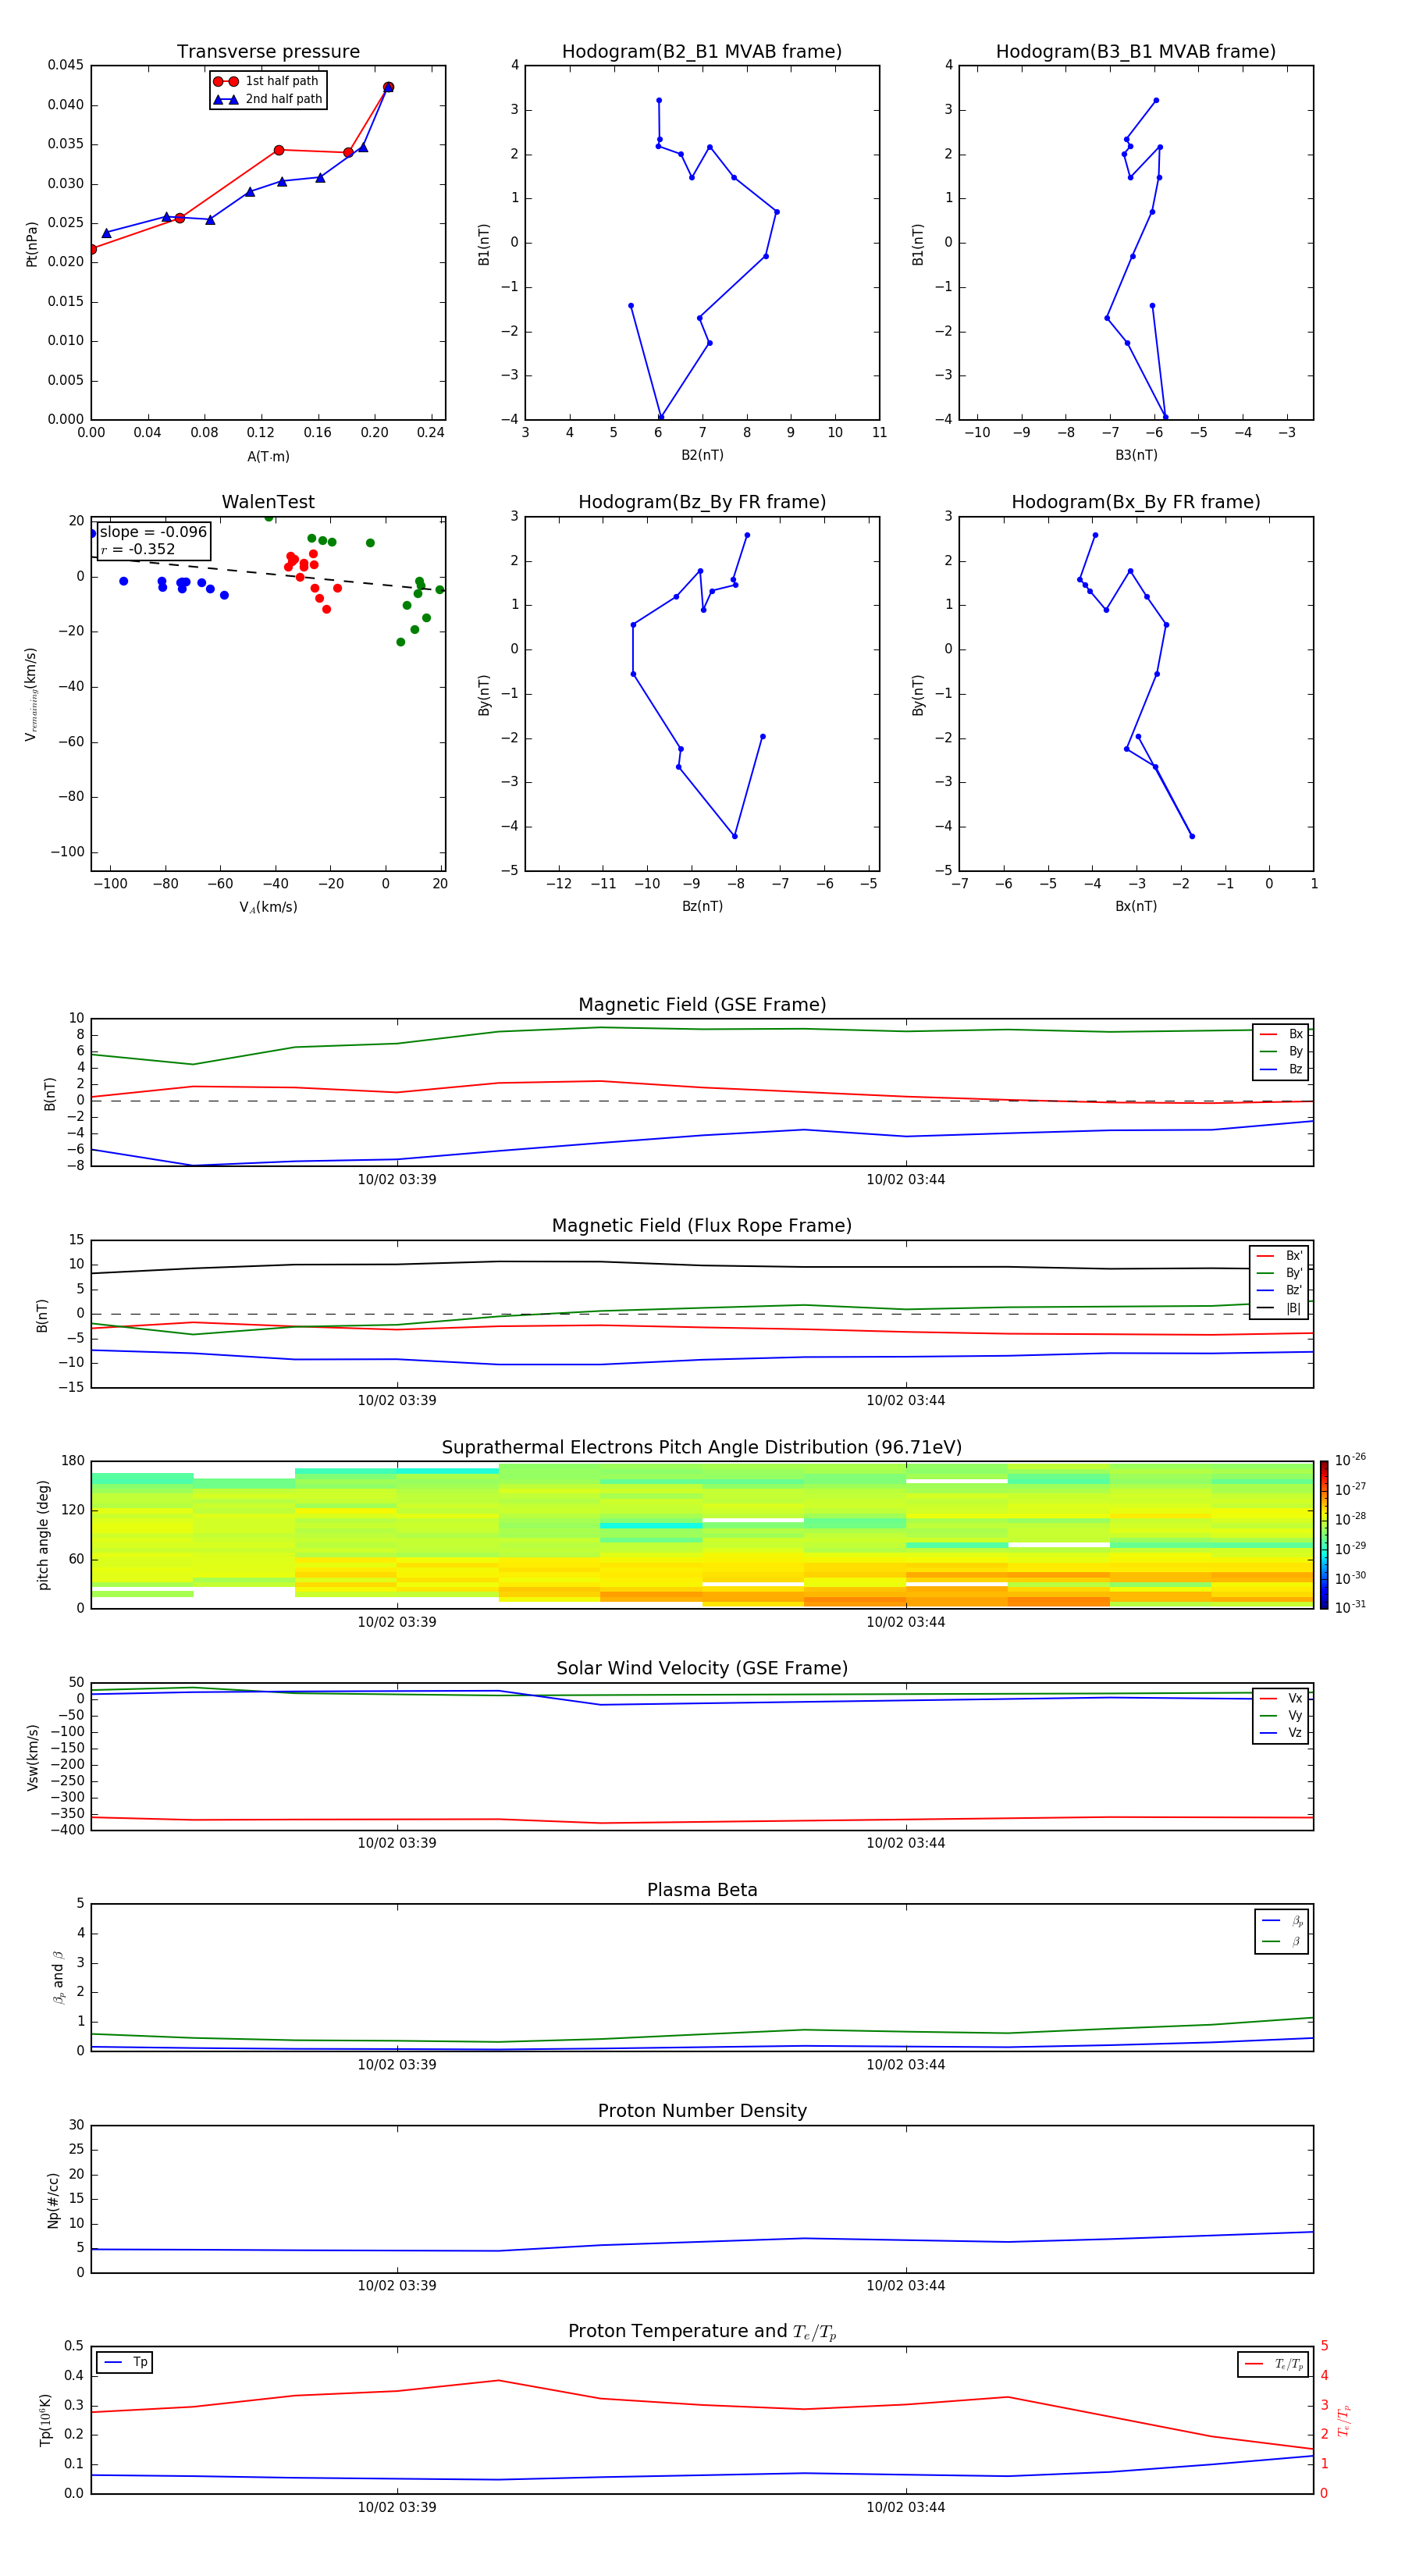Select "Bz'" in the Flux Rope legend
This screenshot has height=2576, width=1405.
pos(1280,1290)
